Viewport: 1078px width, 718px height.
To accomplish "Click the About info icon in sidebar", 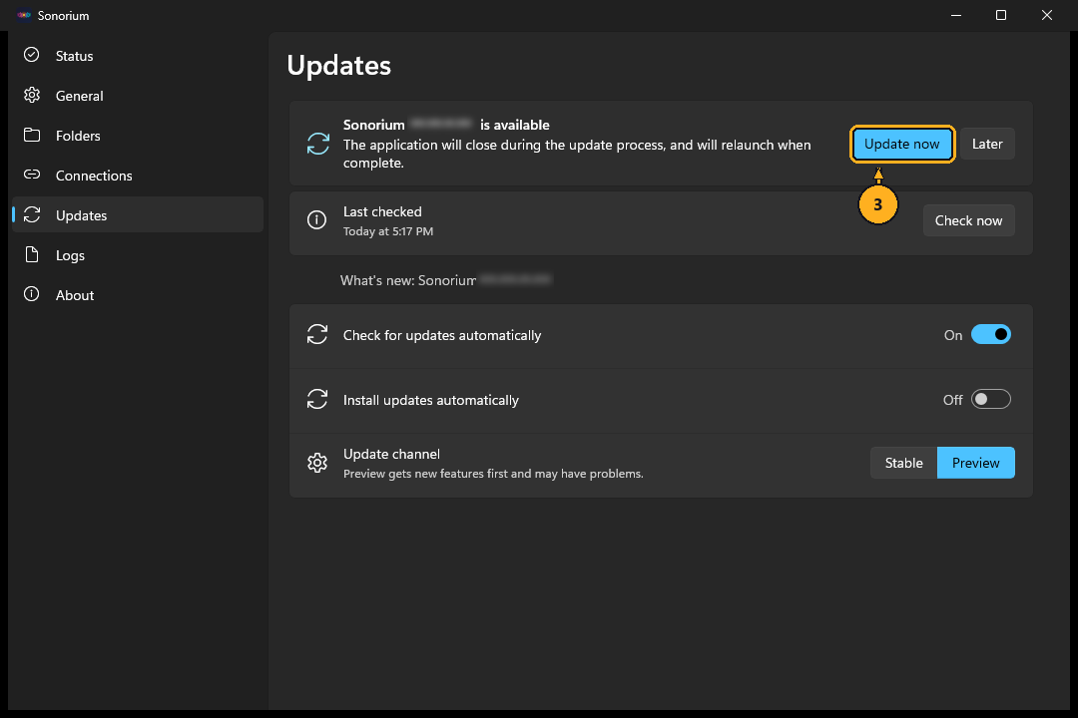I will (x=32, y=294).
